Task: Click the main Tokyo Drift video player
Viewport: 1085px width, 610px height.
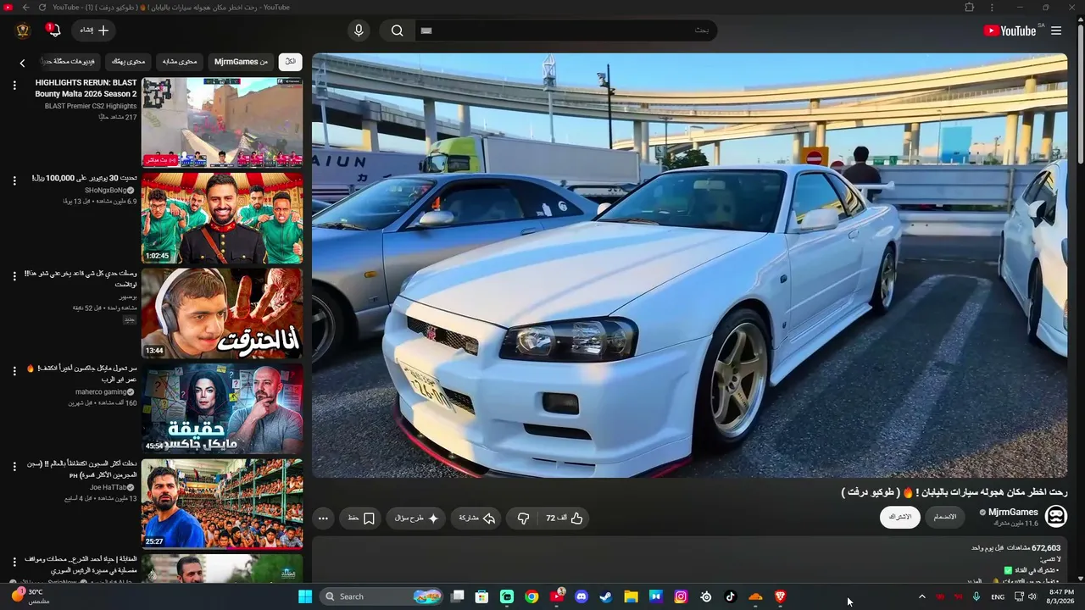Action: [690, 266]
